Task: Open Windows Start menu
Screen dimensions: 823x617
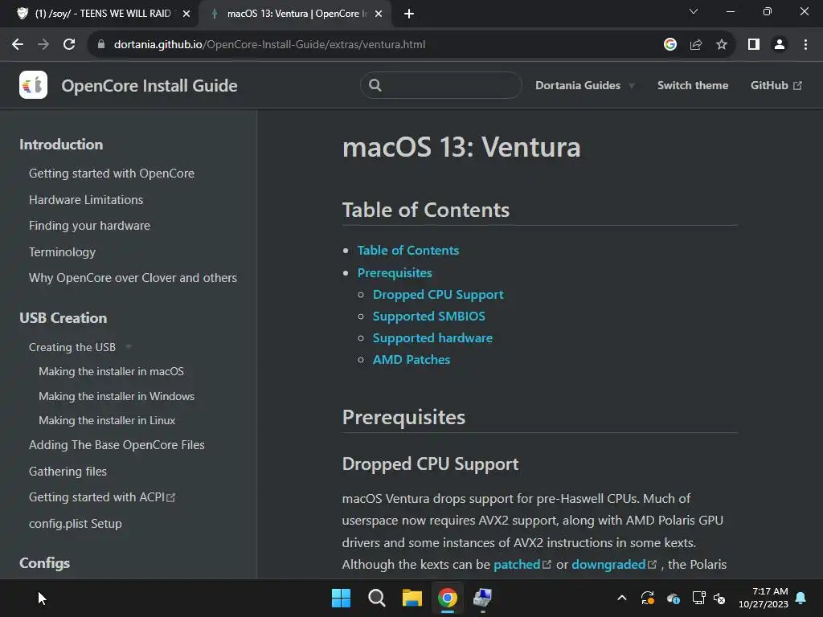Action: pyautogui.click(x=341, y=598)
